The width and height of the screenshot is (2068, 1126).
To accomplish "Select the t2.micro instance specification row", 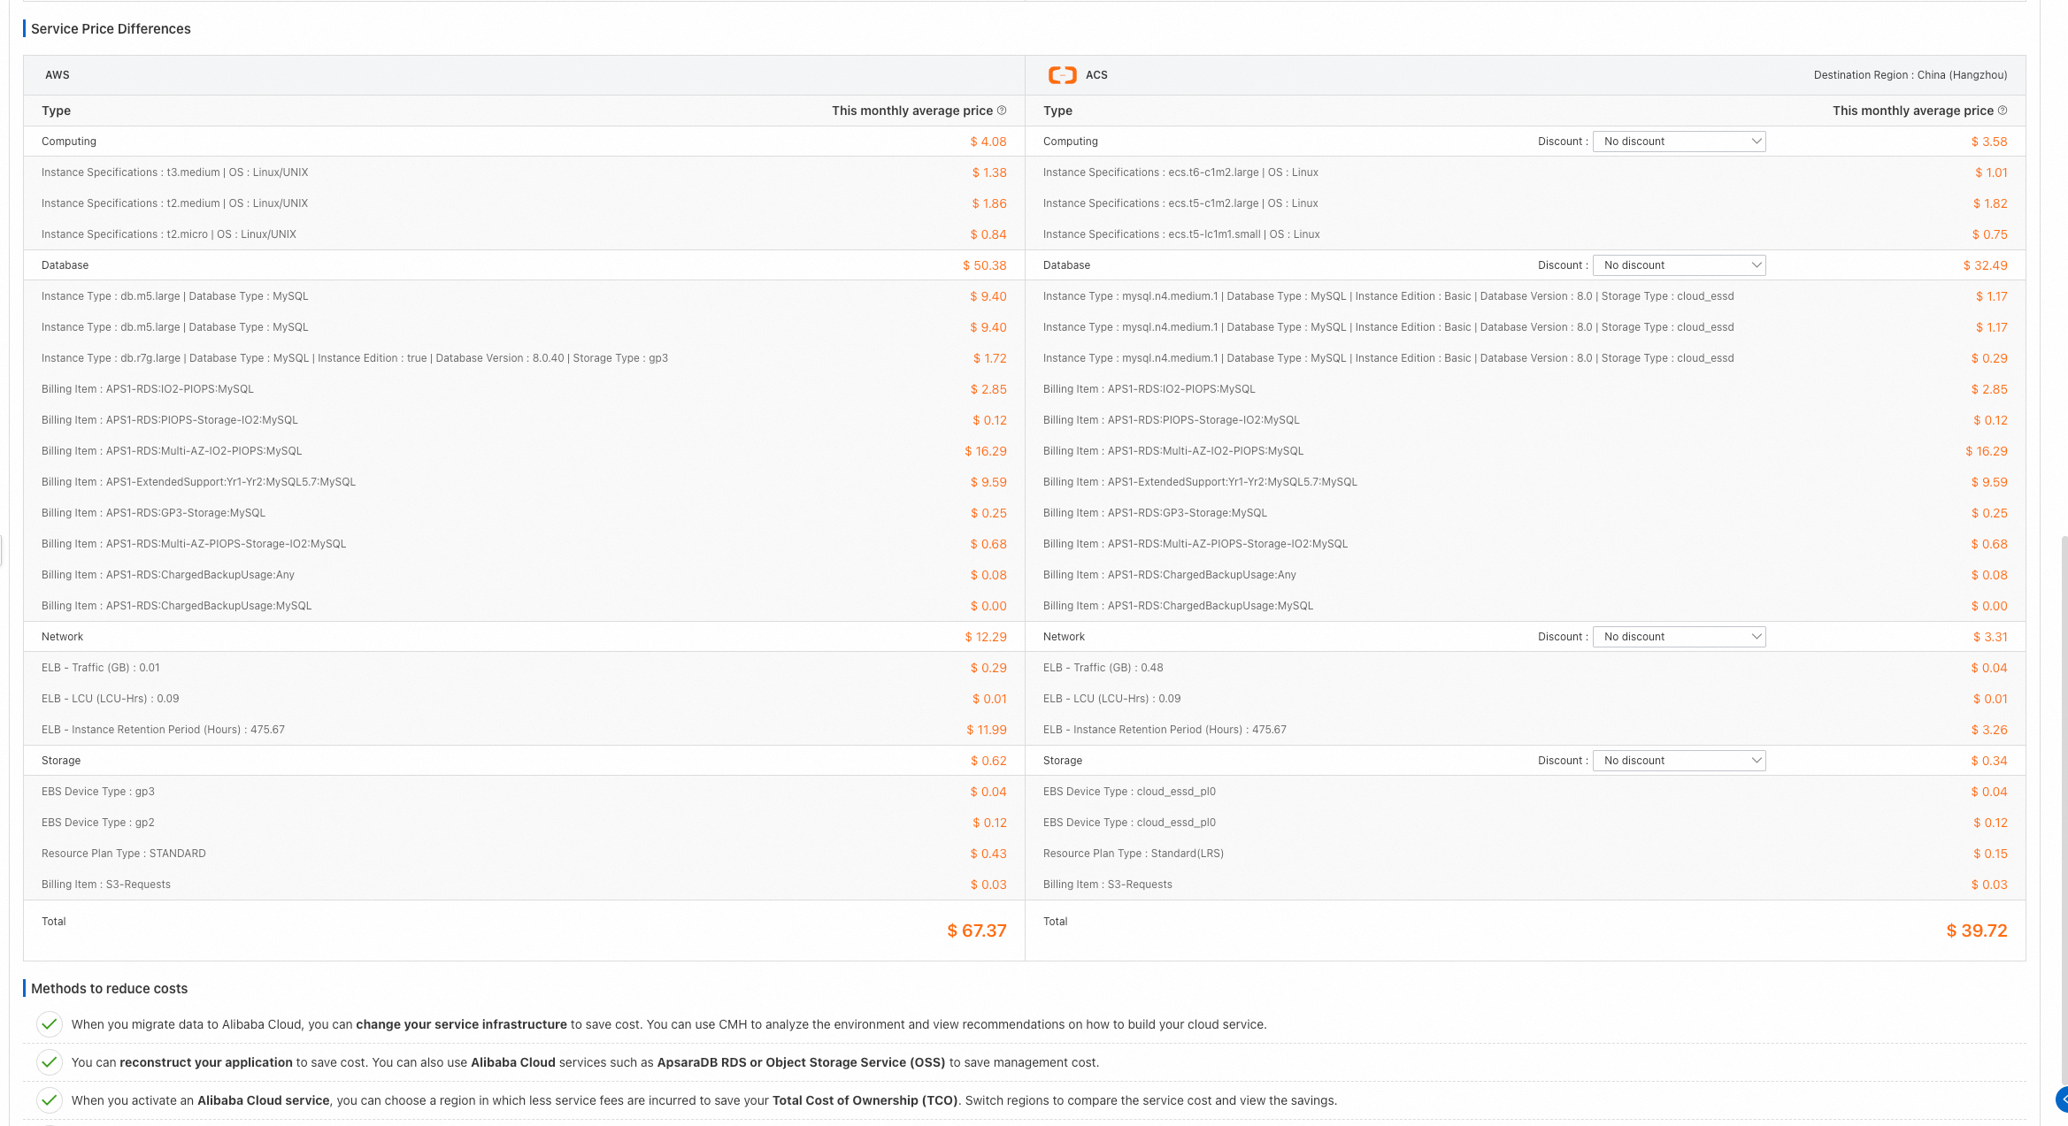I will 524,234.
